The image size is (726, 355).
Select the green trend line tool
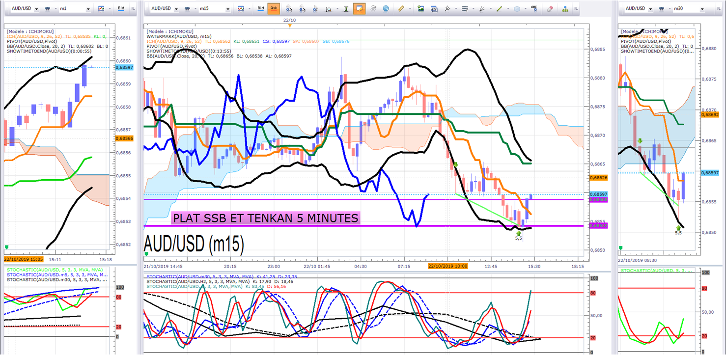[x=500, y=9]
